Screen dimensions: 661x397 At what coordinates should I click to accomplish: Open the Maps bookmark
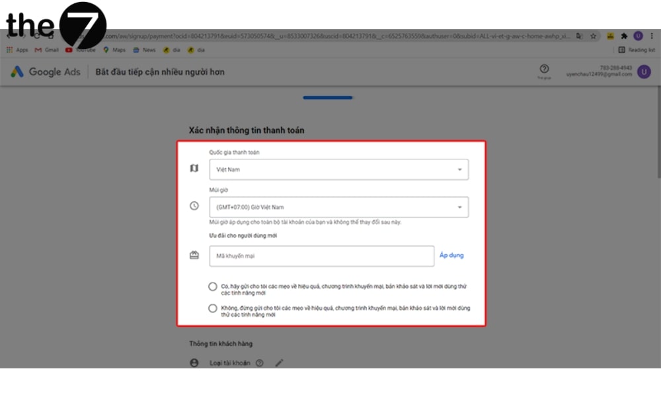(114, 50)
